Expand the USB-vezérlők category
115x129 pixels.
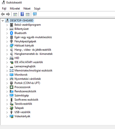tap(7, 112)
